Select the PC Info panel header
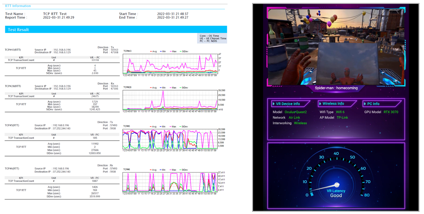Screen dimensions: 424x214 pos(382,104)
